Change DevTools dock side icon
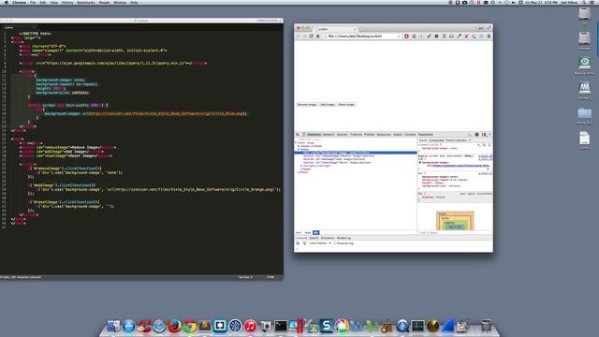This screenshot has width=599, height=337. 484,135
